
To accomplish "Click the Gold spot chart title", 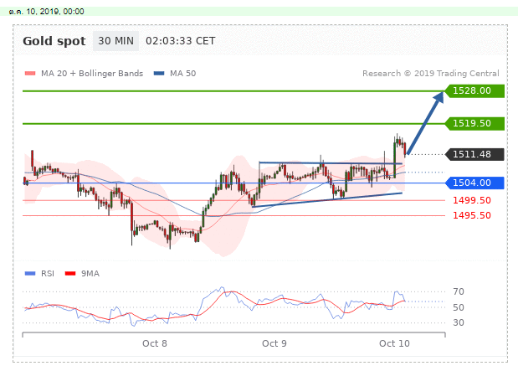I will click(54, 41).
